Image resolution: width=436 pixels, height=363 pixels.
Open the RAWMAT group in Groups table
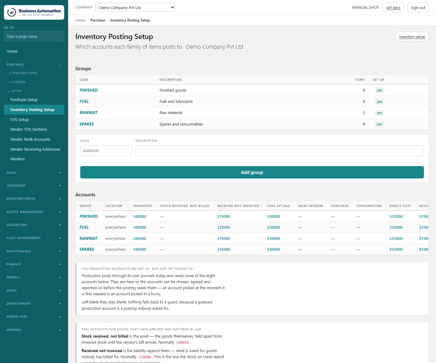click(x=89, y=113)
